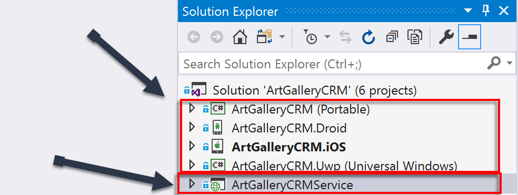The image size is (518, 195).
Task: Switch between Solution and Folder views
Action: pyautogui.click(x=264, y=37)
